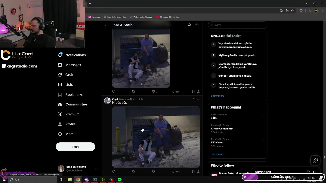Repost Zeyd's İKİ DÜMBÜK post

pyautogui.click(x=133, y=171)
